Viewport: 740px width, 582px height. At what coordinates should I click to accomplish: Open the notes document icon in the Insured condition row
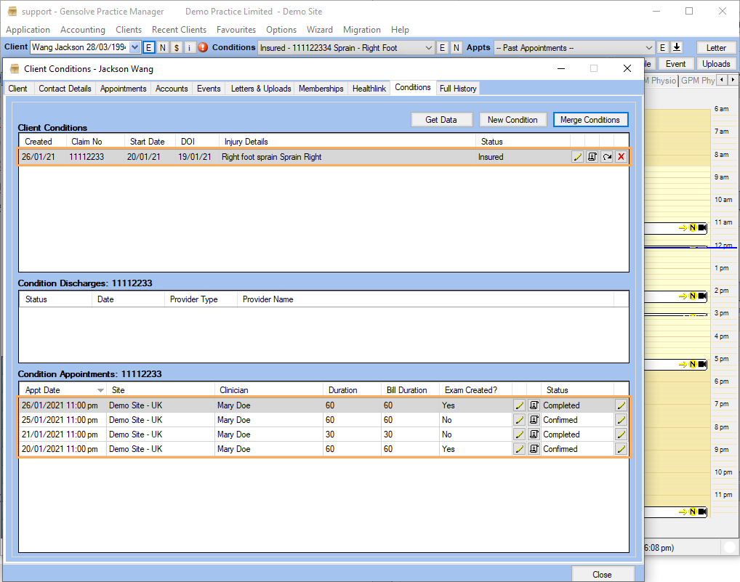pos(592,157)
